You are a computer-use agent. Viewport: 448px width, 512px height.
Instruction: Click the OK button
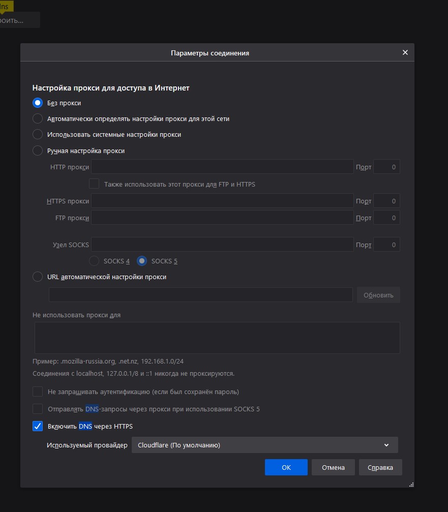[286, 467]
